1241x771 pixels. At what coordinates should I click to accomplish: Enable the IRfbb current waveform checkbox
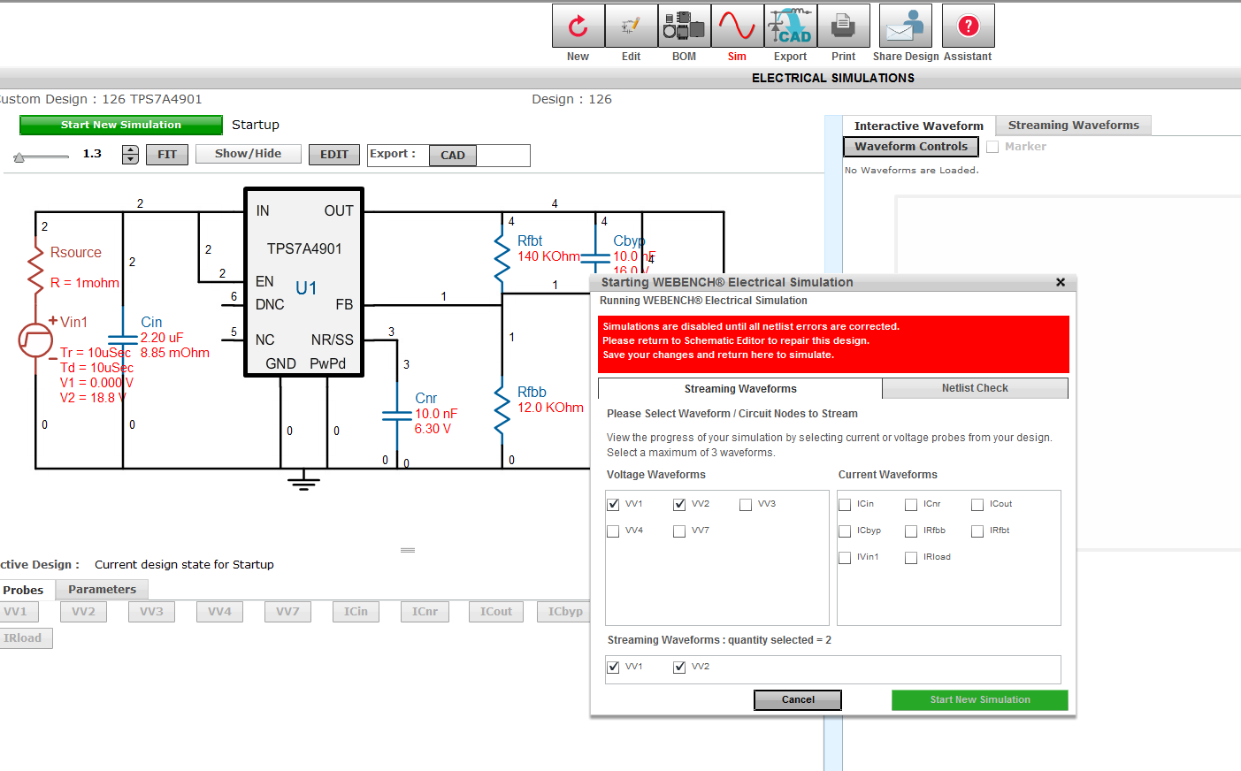click(911, 531)
